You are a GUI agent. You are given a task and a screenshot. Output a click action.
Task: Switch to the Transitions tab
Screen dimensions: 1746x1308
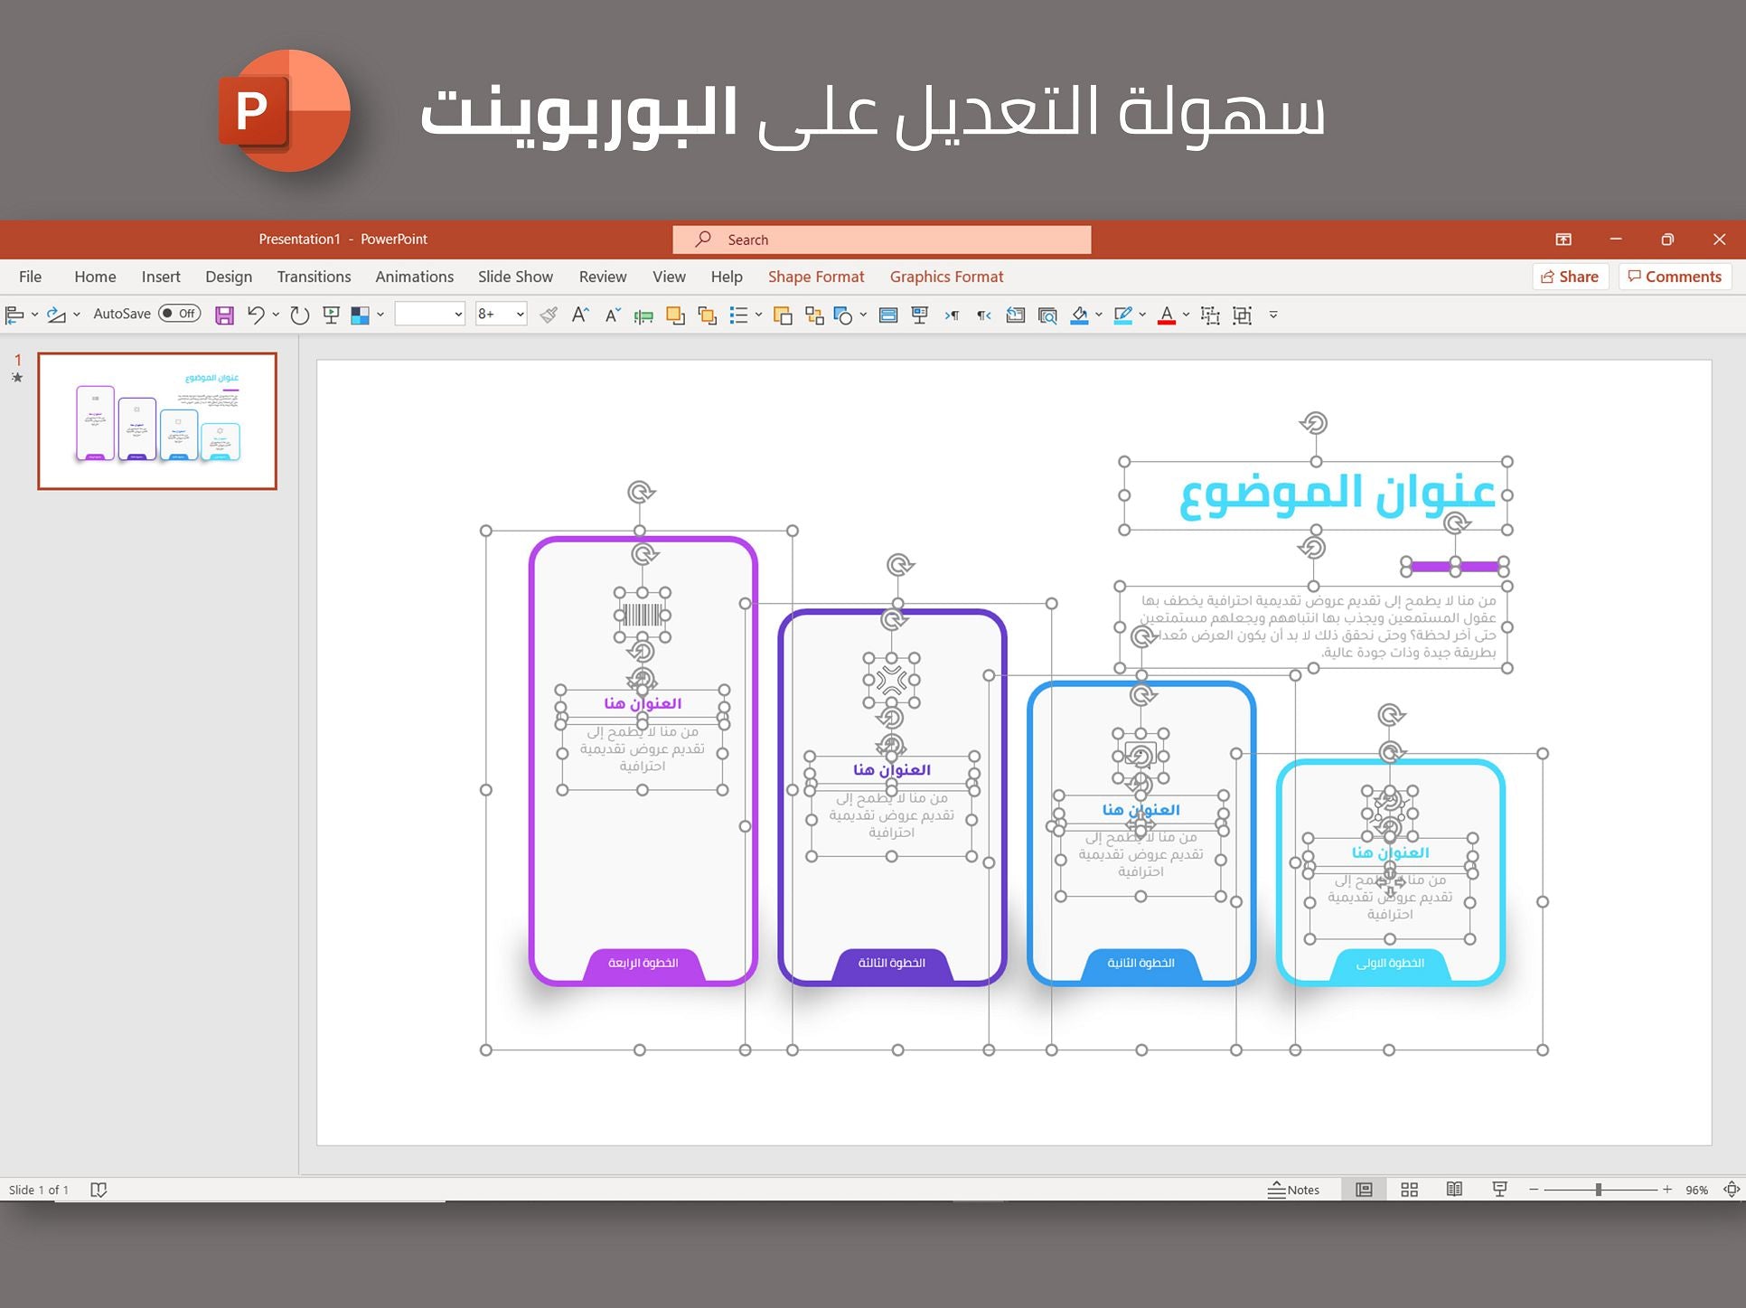314,277
